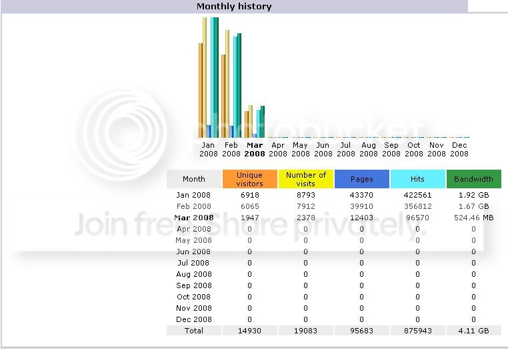Viewport: 508px width, 350px height.
Task: Select the bold Mar 2008 chart label
Action: 255,150
